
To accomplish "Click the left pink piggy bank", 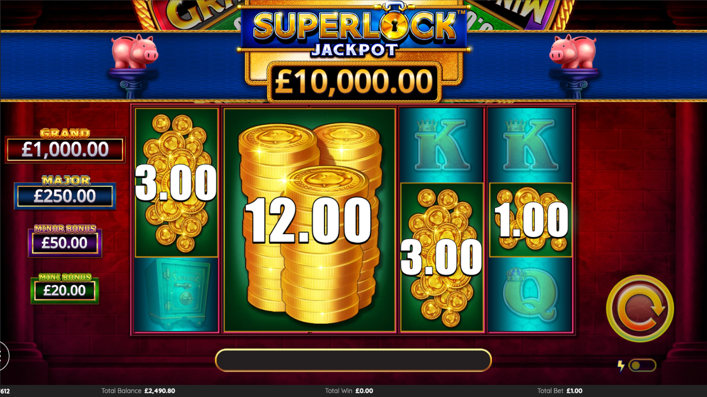I will click(x=134, y=51).
